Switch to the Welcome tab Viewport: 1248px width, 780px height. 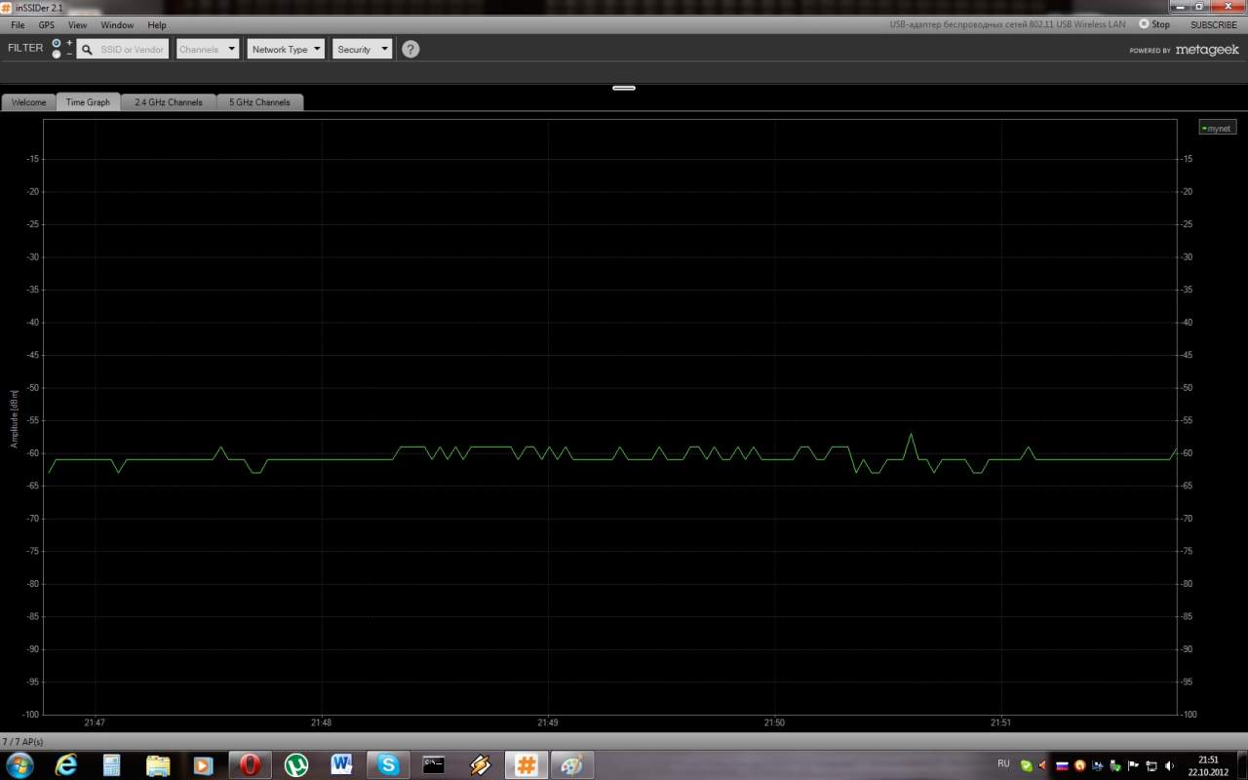coord(29,102)
